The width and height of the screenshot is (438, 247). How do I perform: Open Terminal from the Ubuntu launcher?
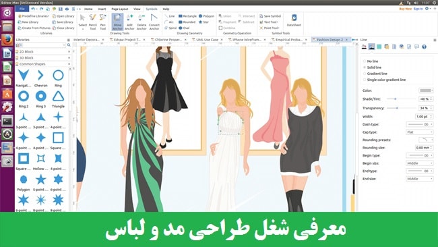[x=7, y=121]
